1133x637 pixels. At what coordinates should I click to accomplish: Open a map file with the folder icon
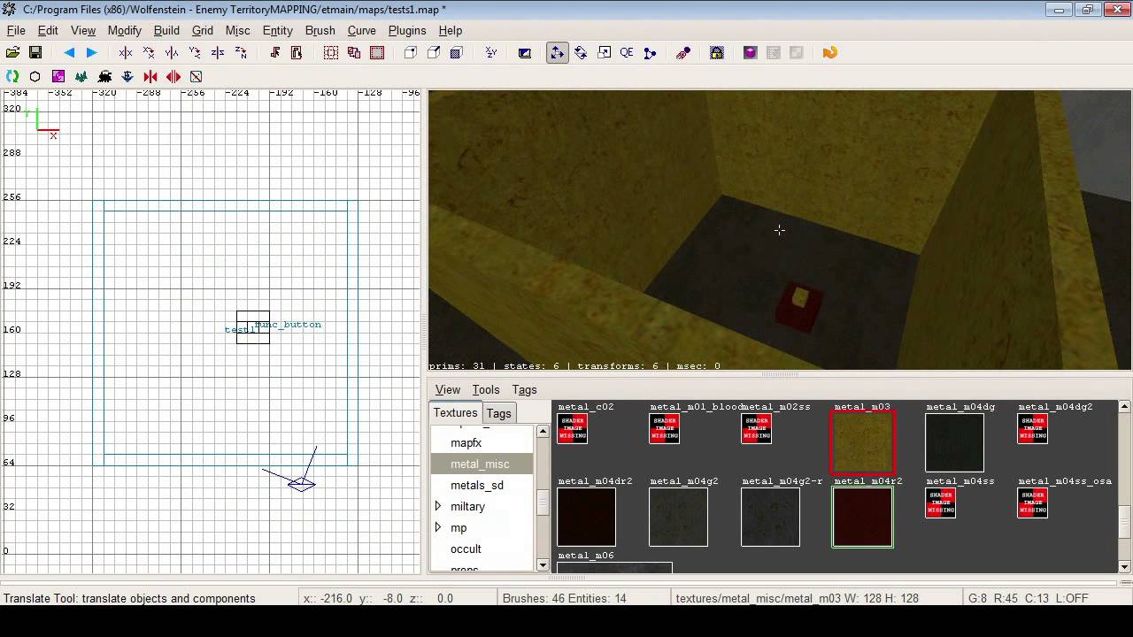pyautogui.click(x=12, y=53)
